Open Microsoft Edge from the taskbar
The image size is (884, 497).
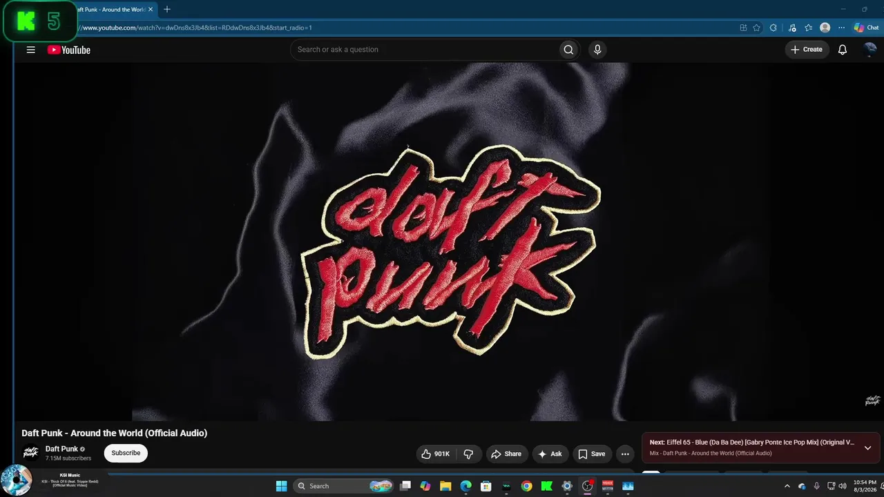[465, 486]
